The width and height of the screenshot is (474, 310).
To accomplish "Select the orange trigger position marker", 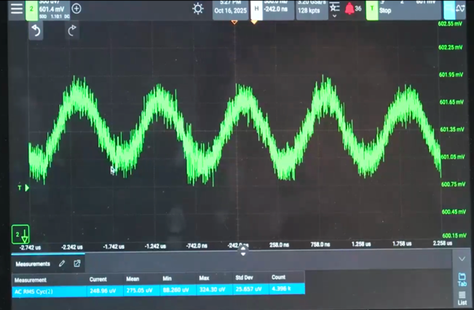I will [x=254, y=22].
